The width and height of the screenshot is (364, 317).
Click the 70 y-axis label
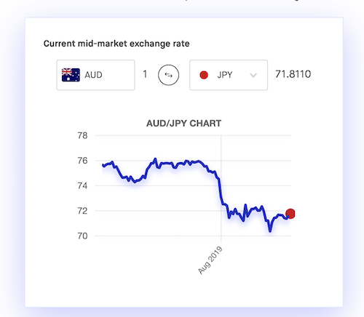tap(82, 236)
